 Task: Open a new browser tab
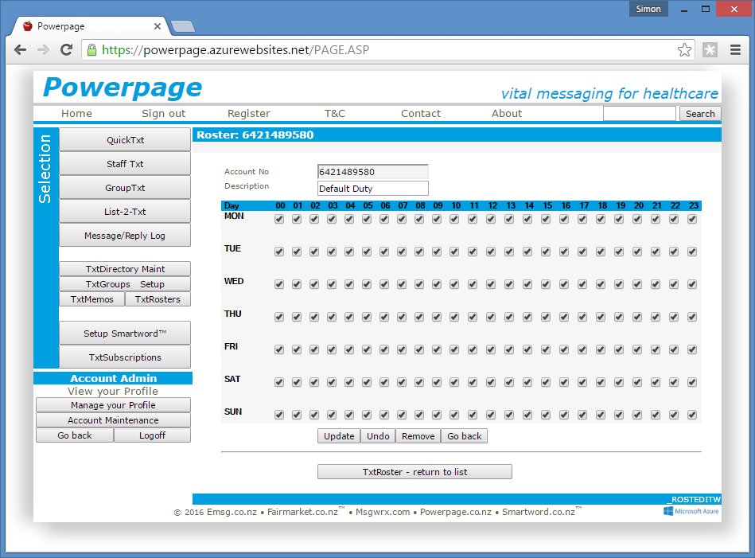pos(183,26)
